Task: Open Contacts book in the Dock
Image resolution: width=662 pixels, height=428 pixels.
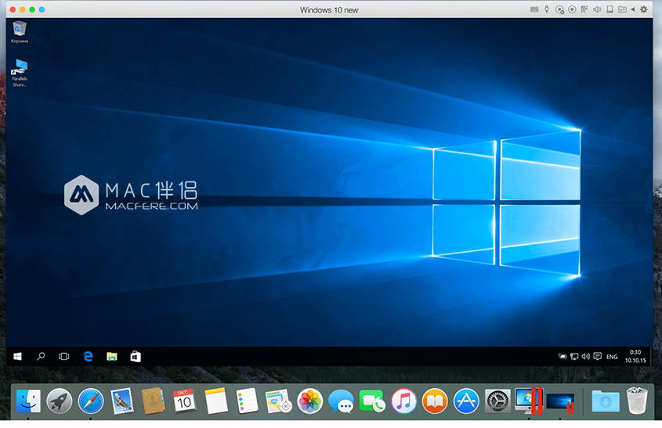Action: (x=153, y=401)
